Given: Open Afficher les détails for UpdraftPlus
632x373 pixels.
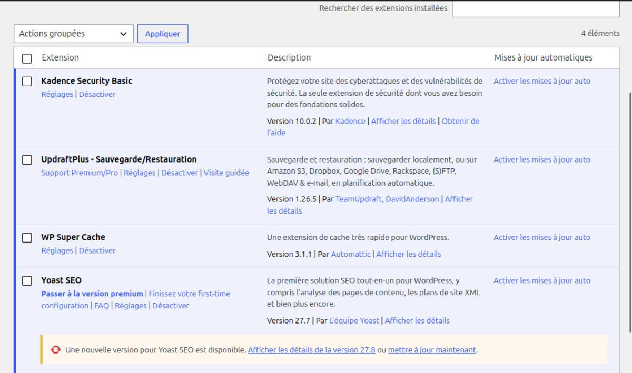Looking at the screenshot, I should [370, 205].
